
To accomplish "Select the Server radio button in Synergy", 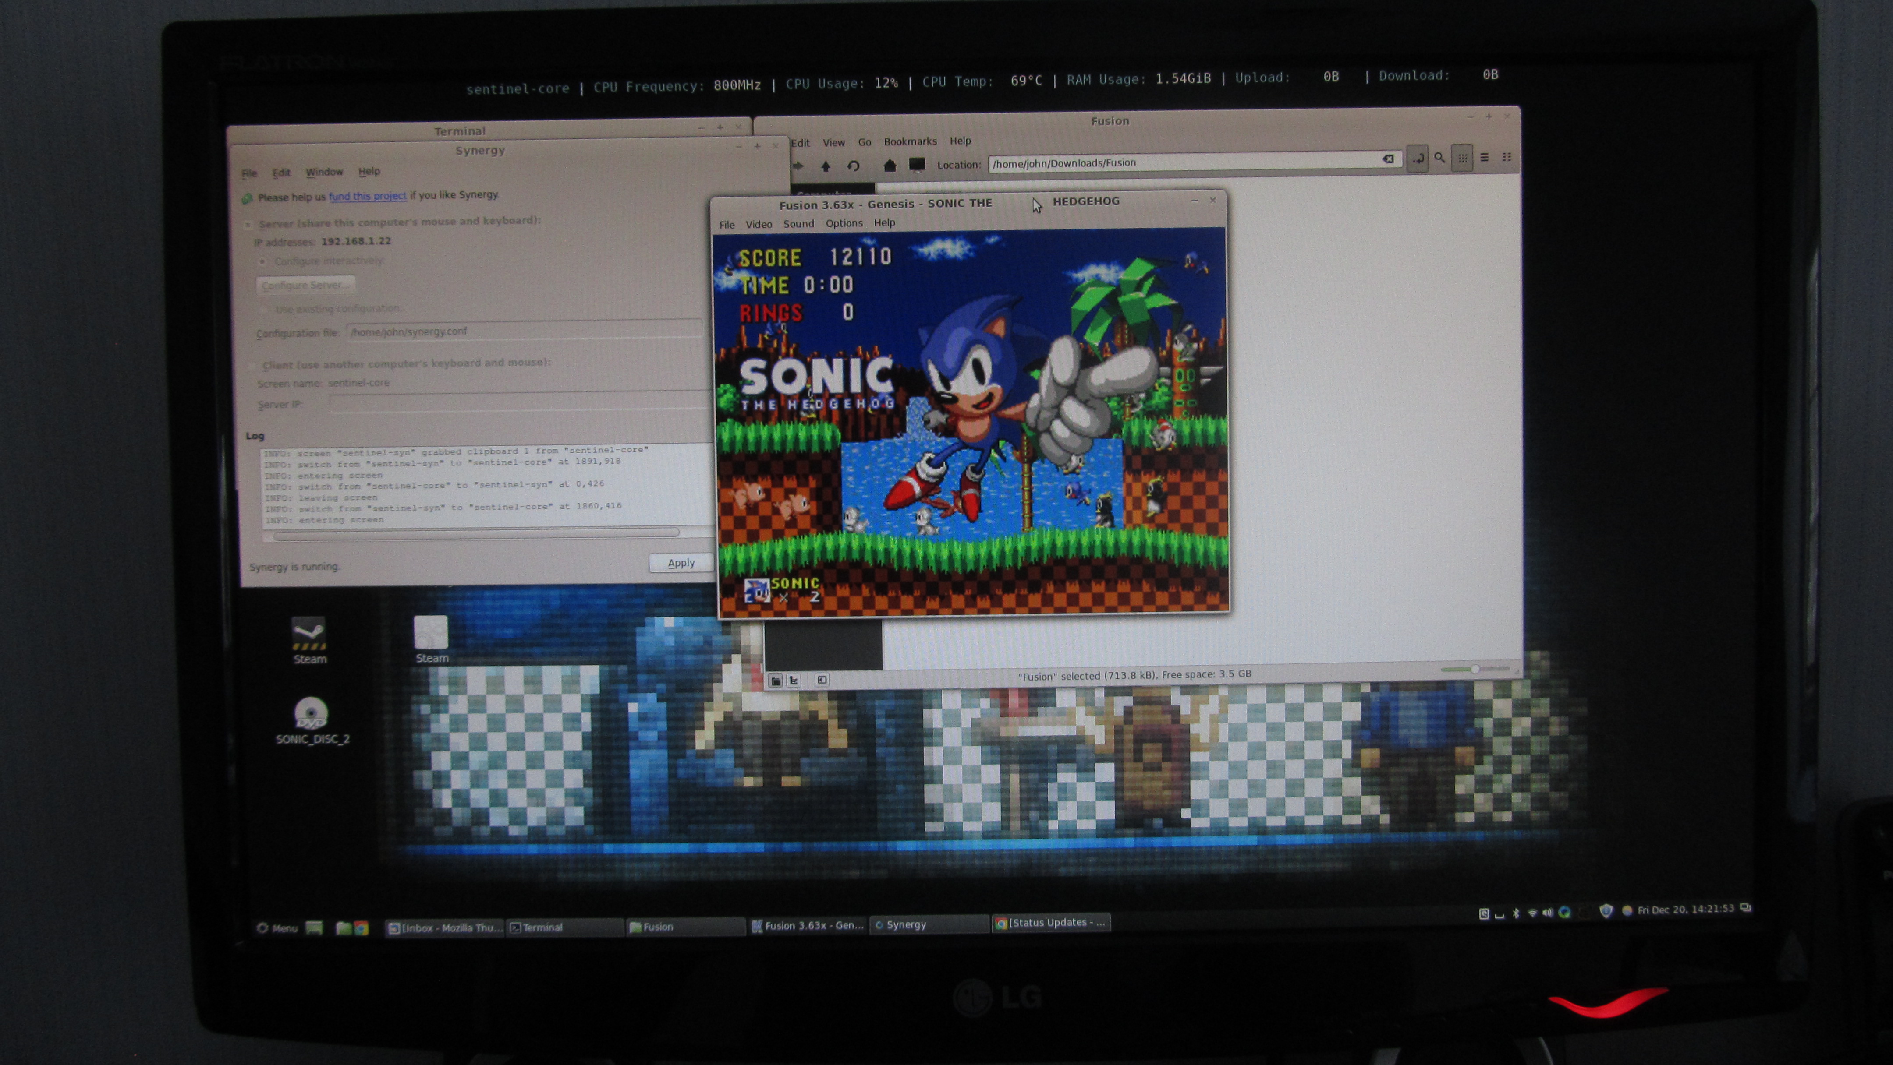I will 248,225.
